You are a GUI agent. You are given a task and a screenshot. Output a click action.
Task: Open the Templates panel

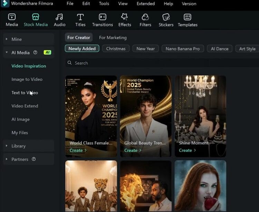click(x=188, y=20)
